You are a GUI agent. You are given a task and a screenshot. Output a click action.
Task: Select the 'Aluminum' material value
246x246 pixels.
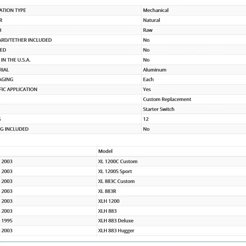pyautogui.click(x=155, y=70)
